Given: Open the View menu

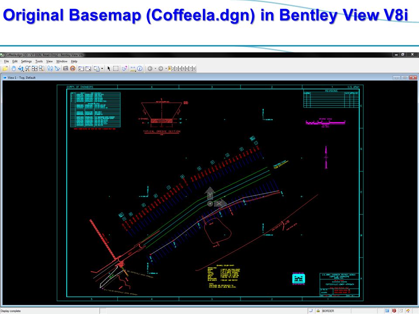Looking at the screenshot, I should 49,61.
